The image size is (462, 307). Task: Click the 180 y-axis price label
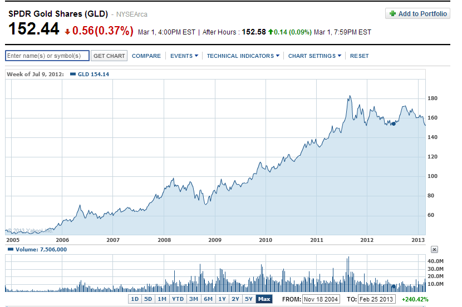pos(432,98)
